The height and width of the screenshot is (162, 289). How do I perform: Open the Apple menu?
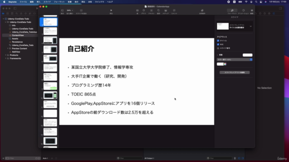click(4, 2)
